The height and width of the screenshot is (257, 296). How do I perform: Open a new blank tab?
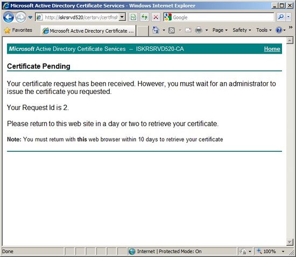(x=142, y=31)
